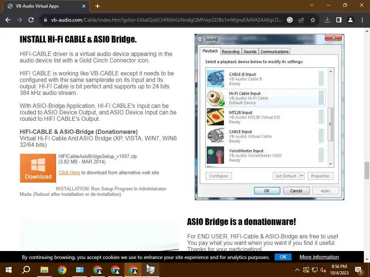The height and width of the screenshot is (277, 370).
Task: Accept cookies with OK button
Action: point(283,257)
